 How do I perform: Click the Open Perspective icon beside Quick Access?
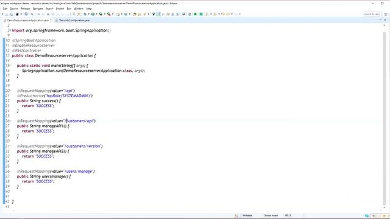386,14
